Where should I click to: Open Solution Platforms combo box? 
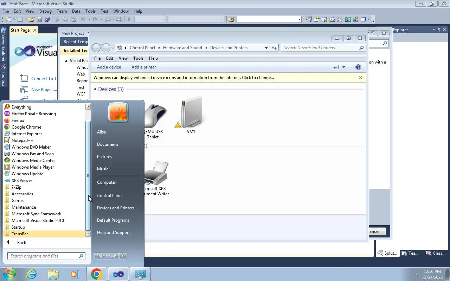pos(196,19)
